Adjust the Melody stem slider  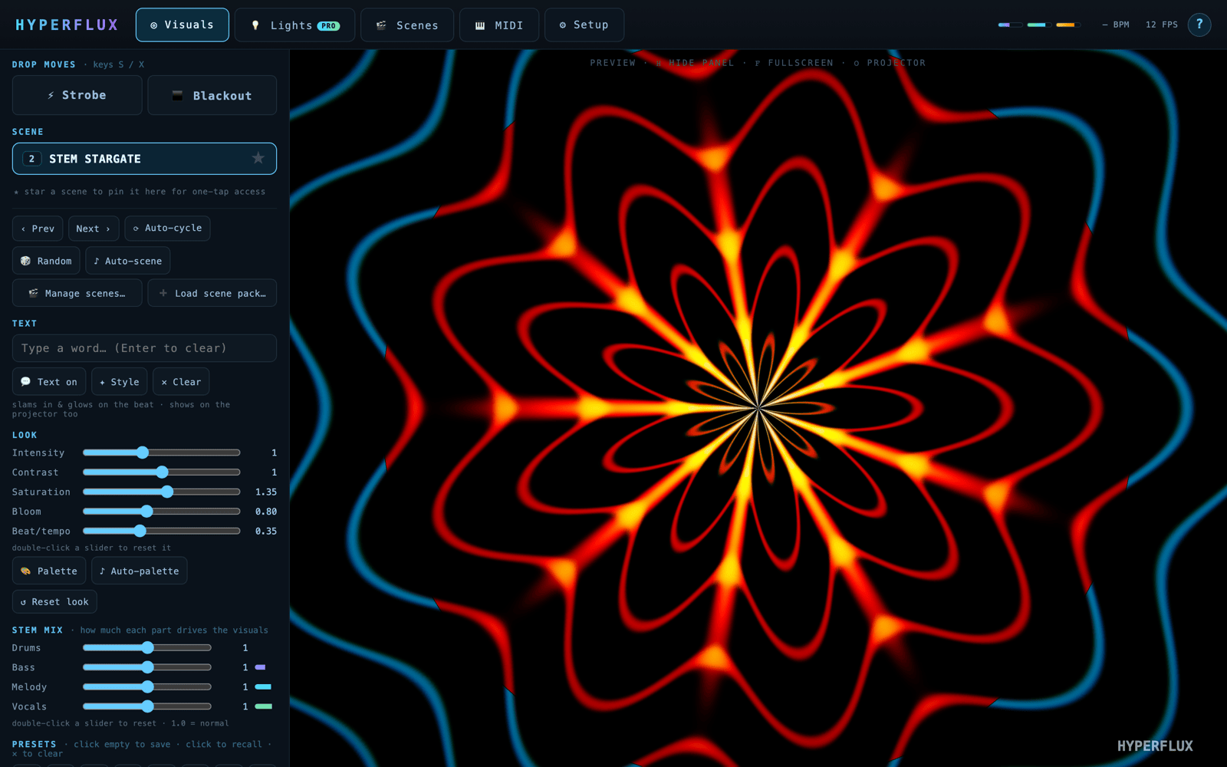[x=147, y=686]
